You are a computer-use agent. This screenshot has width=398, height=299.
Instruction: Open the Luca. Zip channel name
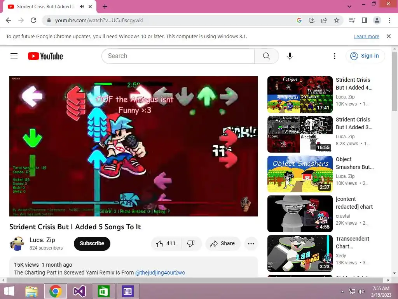[42, 240]
